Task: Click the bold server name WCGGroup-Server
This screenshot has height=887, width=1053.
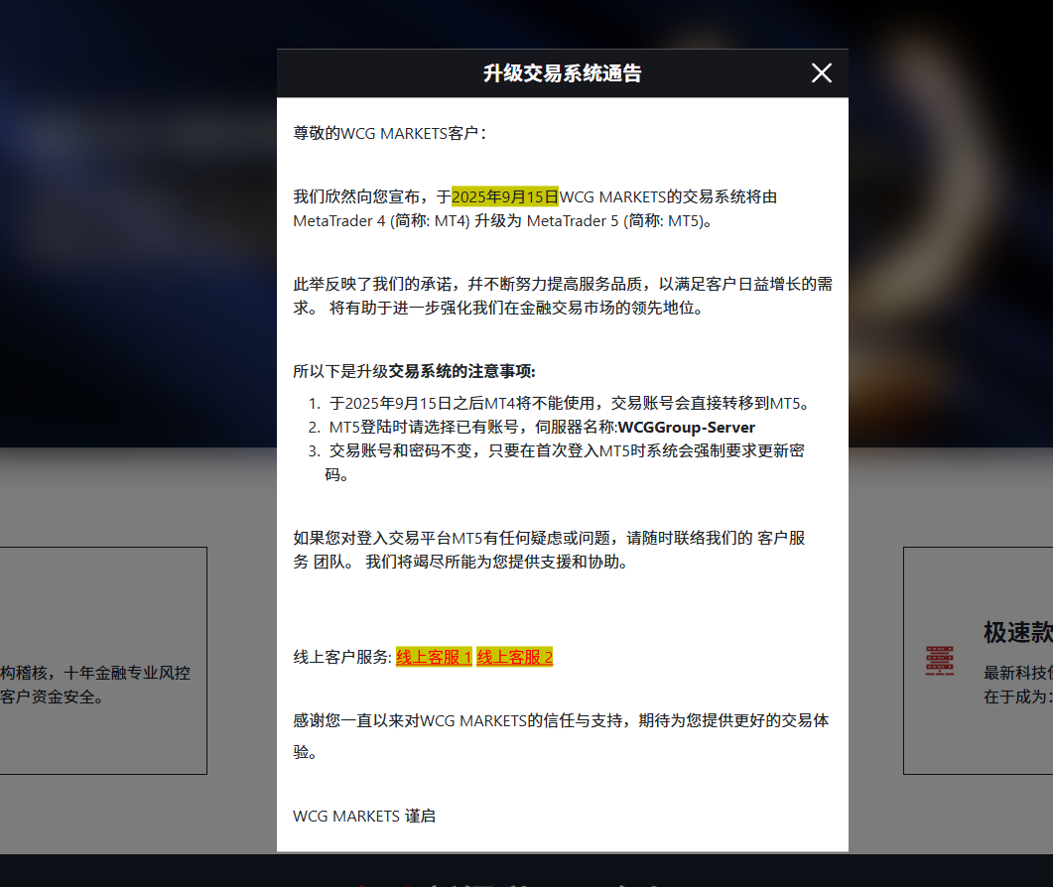Action: (x=686, y=428)
